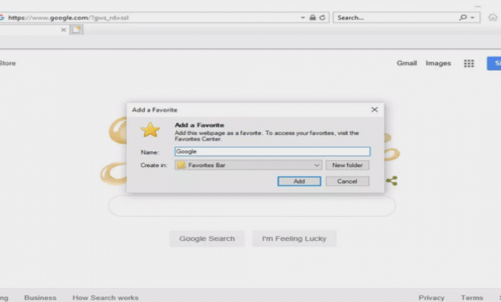Open the new tab button

pyautogui.click(x=76, y=30)
